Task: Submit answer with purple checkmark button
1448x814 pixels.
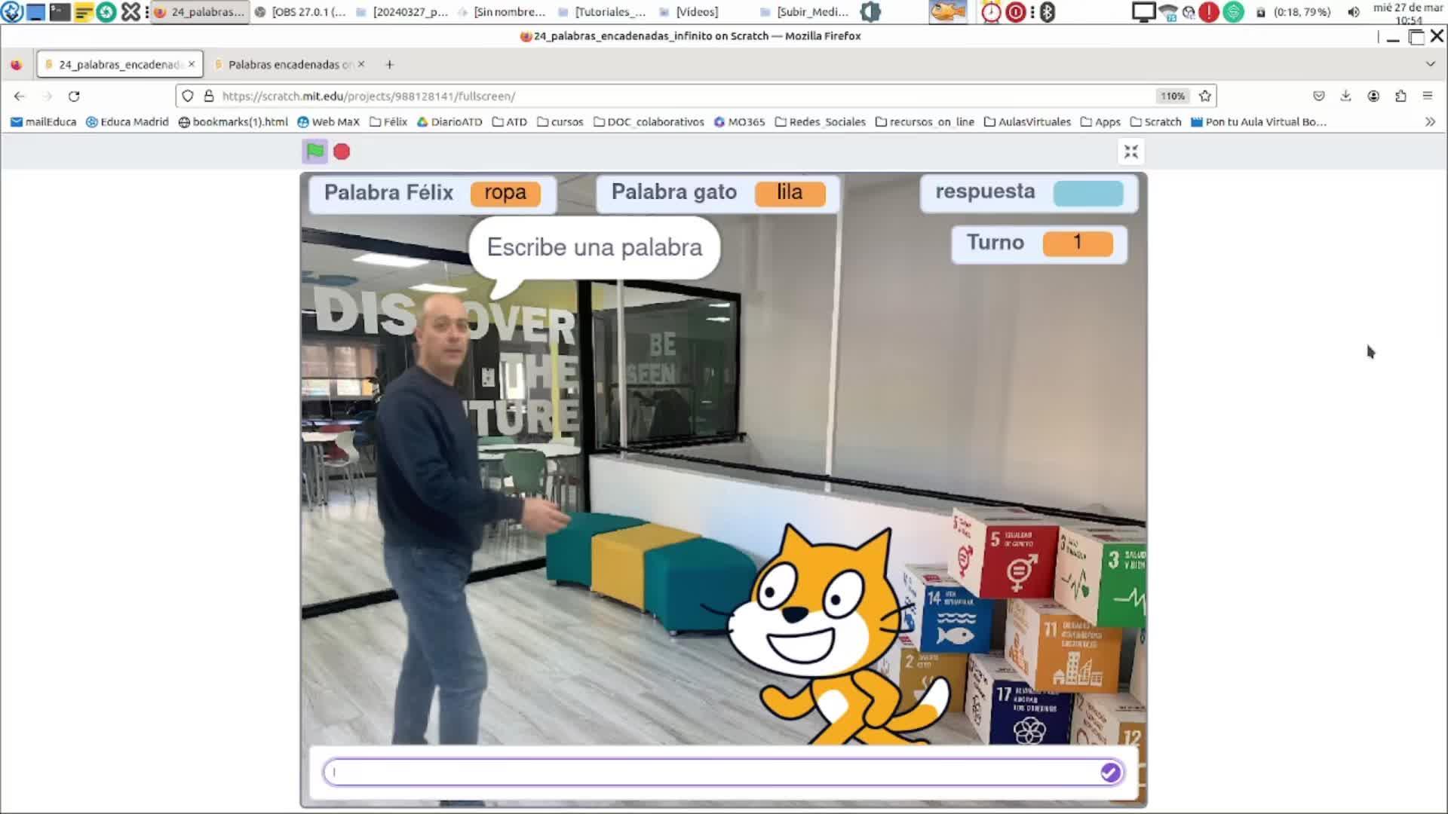Action: tap(1109, 772)
